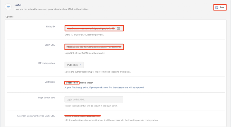
Task: Click the Login URL field label
Action: click(x=50, y=45)
